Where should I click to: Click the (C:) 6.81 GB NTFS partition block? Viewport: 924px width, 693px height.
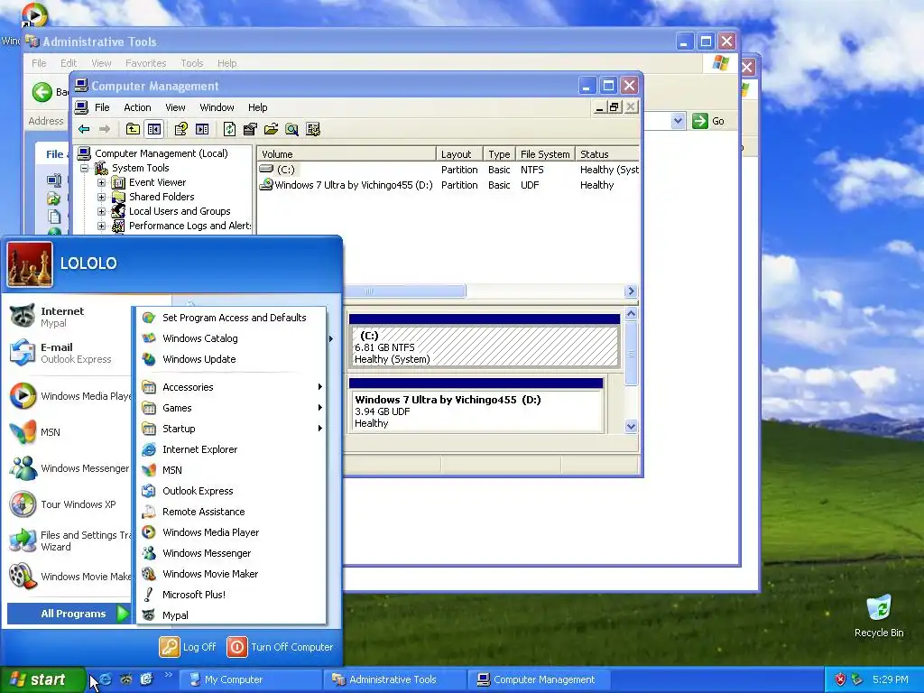point(484,341)
